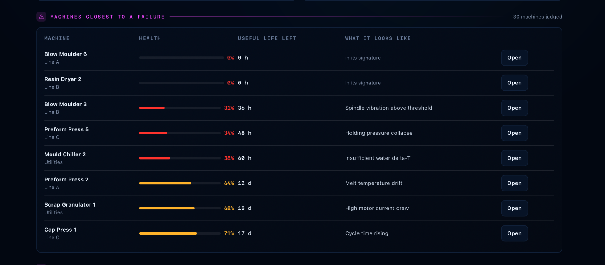Image resolution: width=605 pixels, height=265 pixels.
Task: Open the Resin Dryer 2 row
Action: [x=514, y=83]
